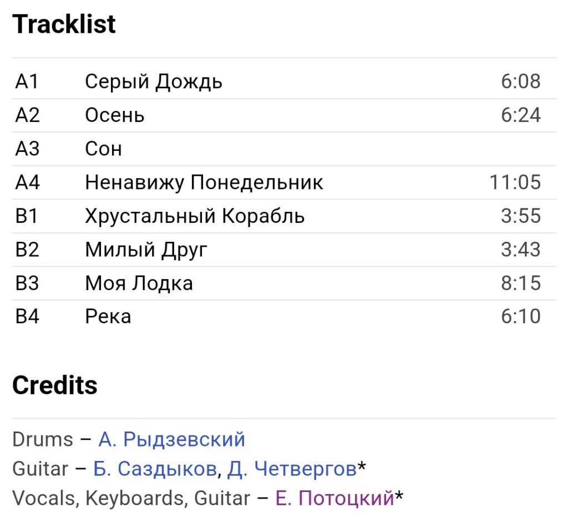This screenshot has width=568, height=523.
Task: Click the 8:15 duration of Моя Лодка
Action: pyautogui.click(x=521, y=283)
